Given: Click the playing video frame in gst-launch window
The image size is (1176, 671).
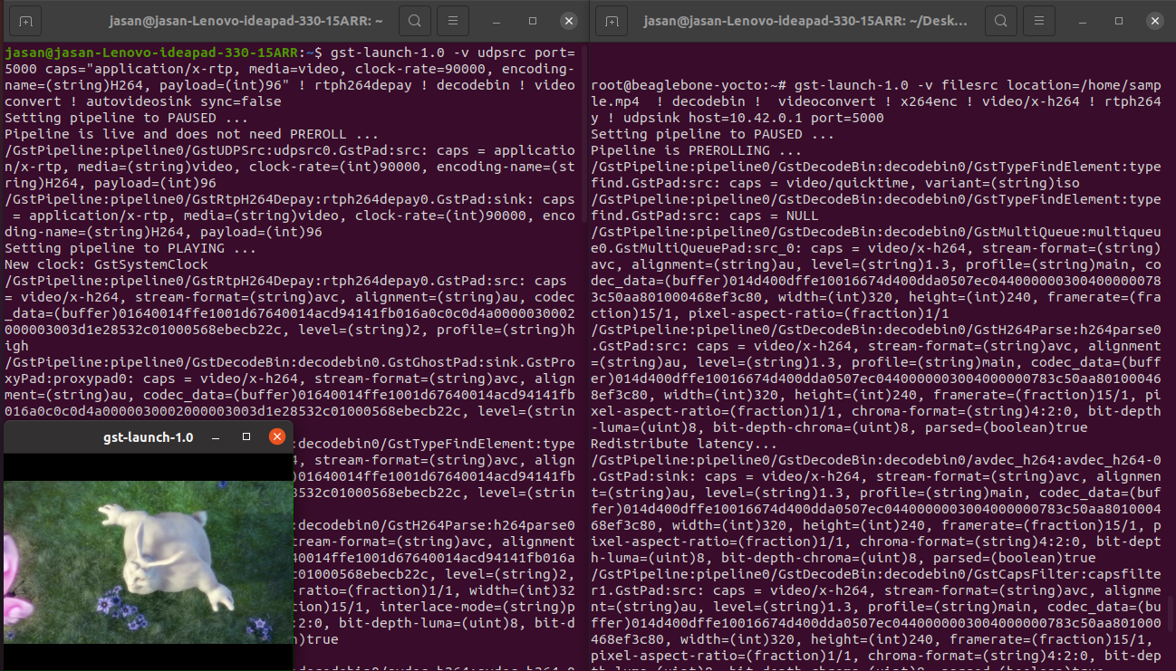Looking at the screenshot, I should pos(148,561).
